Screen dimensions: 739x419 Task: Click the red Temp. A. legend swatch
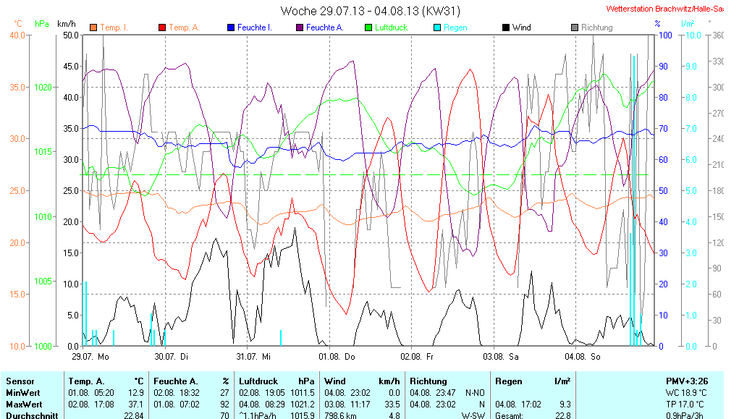[x=162, y=27]
